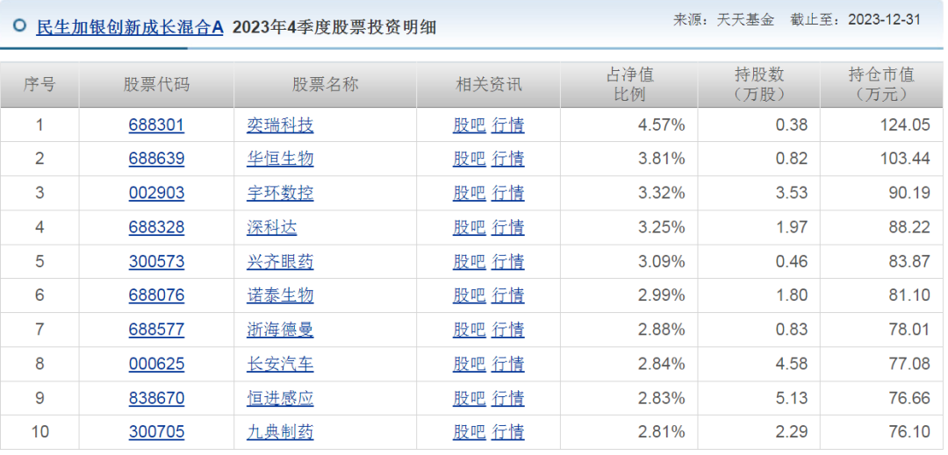Click the 持股数（万股） column header
Image resolution: width=948 pixels, height=455 pixels.
[759, 84]
